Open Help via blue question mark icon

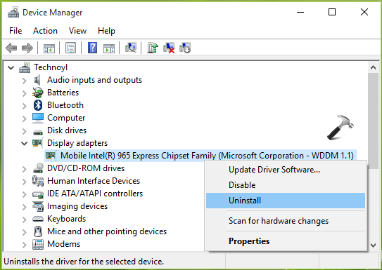click(x=93, y=48)
